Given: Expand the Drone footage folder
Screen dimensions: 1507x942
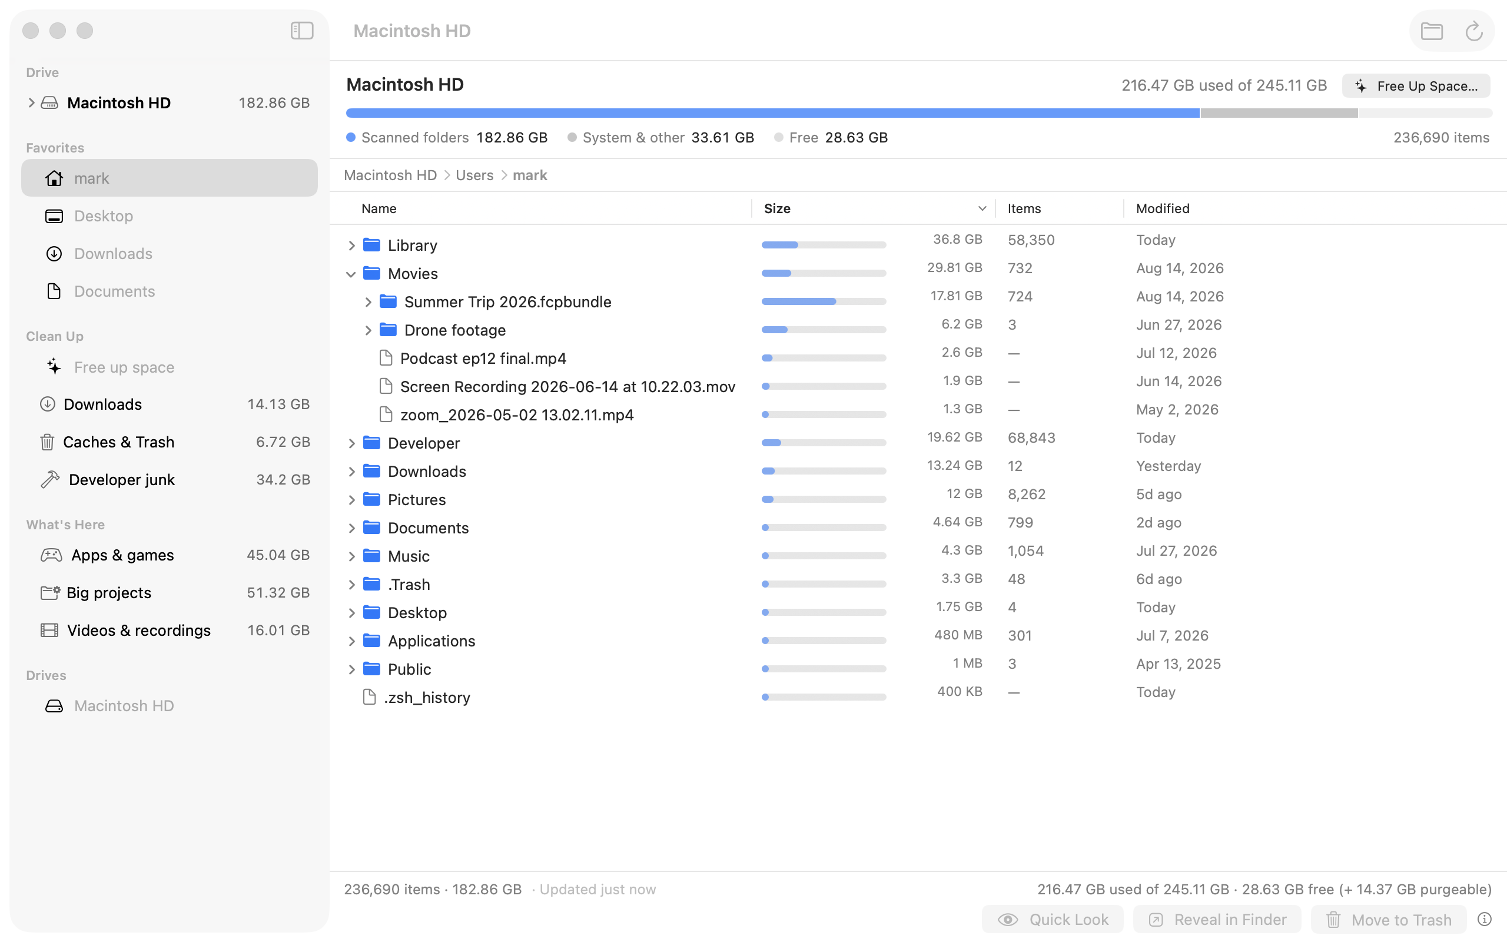Looking at the screenshot, I should point(368,330).
